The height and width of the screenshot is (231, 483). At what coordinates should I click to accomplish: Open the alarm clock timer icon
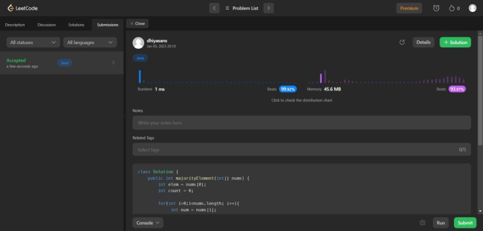436,8
